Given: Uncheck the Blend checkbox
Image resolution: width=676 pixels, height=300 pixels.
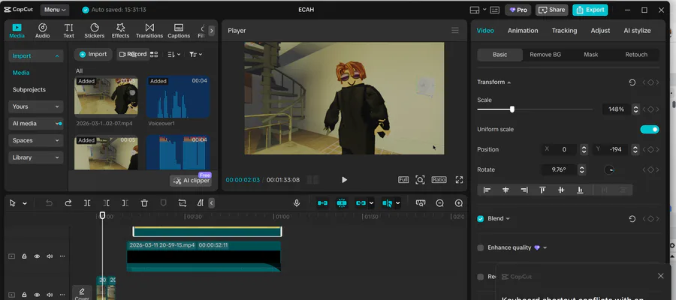Looking at the screenshot, I should coord(480,219).
